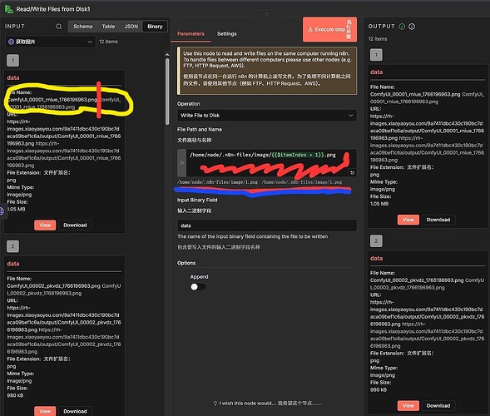Screen dimensions: 490x416
Task: Click the data heading in input item 1
Action: click(x=13, y=77)
